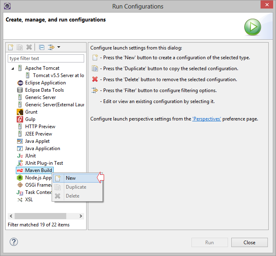276x256 pixels.
Task: Click the Eclipse Application icon
Action: [x=20, y=83]
